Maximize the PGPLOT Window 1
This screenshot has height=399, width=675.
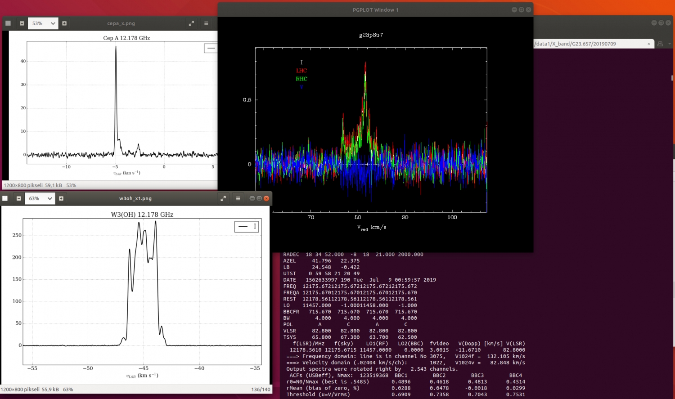(x=521, y=10)
